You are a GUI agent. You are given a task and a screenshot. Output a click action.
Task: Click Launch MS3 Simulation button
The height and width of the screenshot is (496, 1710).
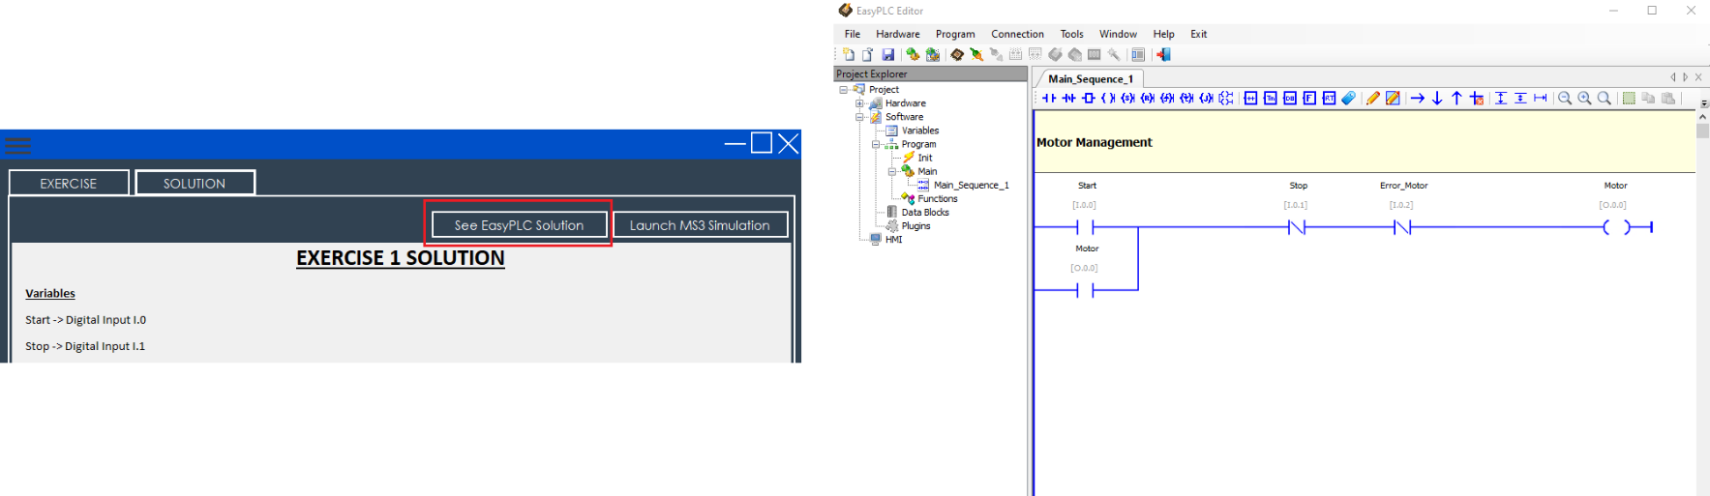700,224
